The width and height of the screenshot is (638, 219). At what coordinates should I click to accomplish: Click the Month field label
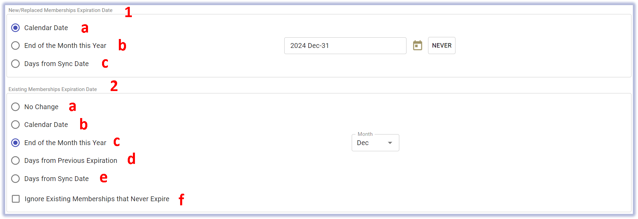[365, 134]
